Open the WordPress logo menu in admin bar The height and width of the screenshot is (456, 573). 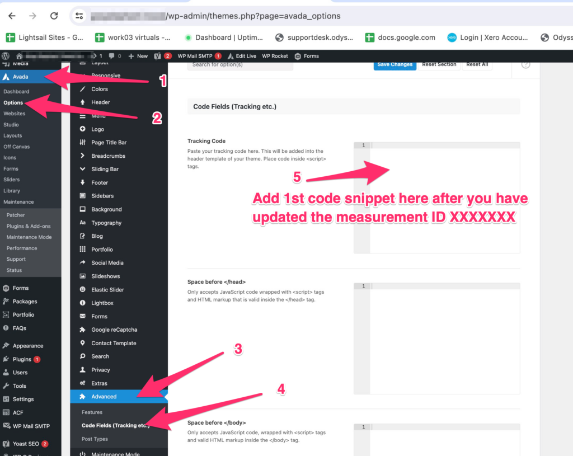point(6,56)
